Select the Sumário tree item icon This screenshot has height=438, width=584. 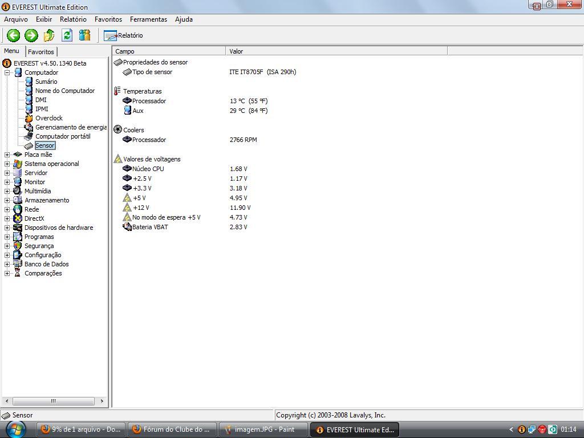point(29,82)
